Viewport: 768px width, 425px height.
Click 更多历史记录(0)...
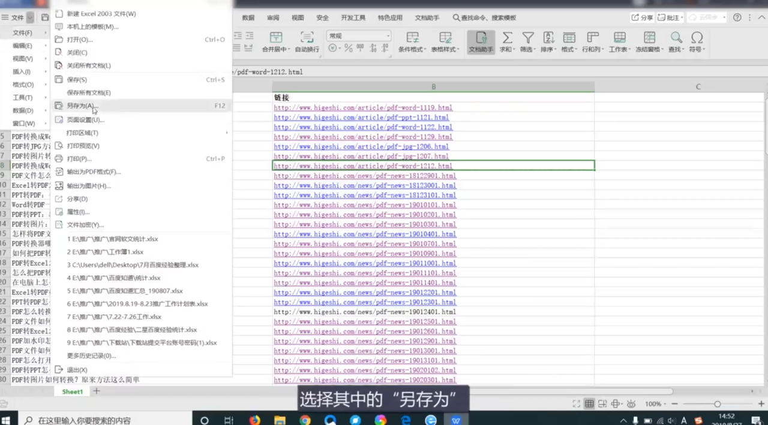pyautogui.click(x=141, y=355)
